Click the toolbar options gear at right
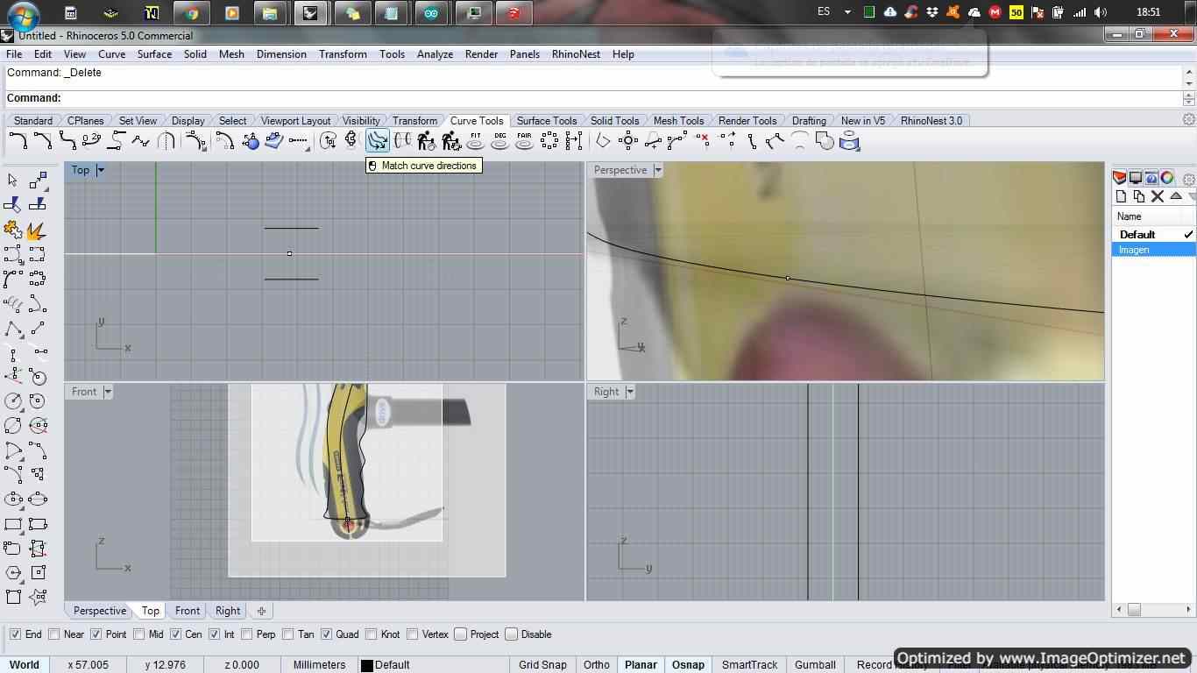The image size is (1197, 673). click(1189, 119)
